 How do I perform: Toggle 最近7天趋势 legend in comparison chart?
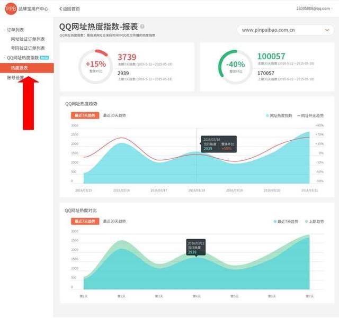(x=286, y=222)
